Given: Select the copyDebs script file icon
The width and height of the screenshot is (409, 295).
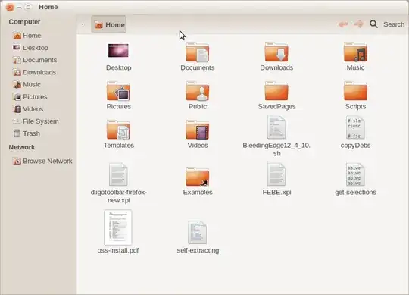Looking at the screenshot, I should (355, 127).
